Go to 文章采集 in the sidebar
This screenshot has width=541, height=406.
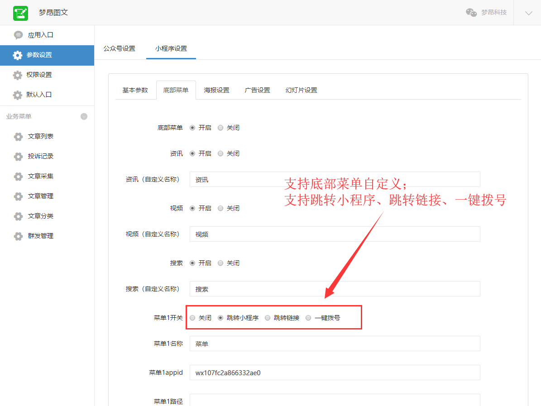tap(47, 177)
